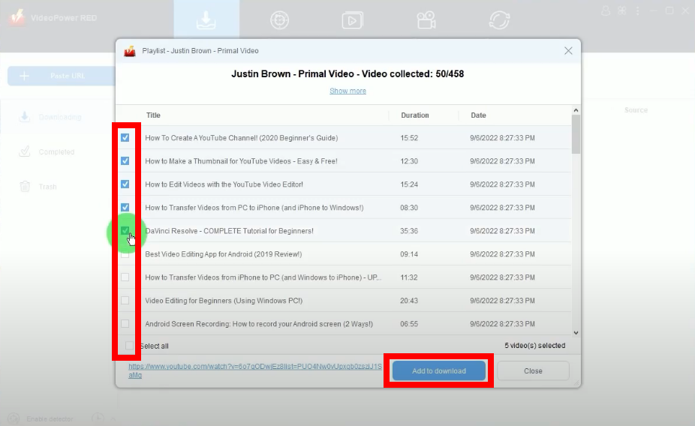695x426 pixels.
Task: Click the Paste URL button
Action: [61, 76]
